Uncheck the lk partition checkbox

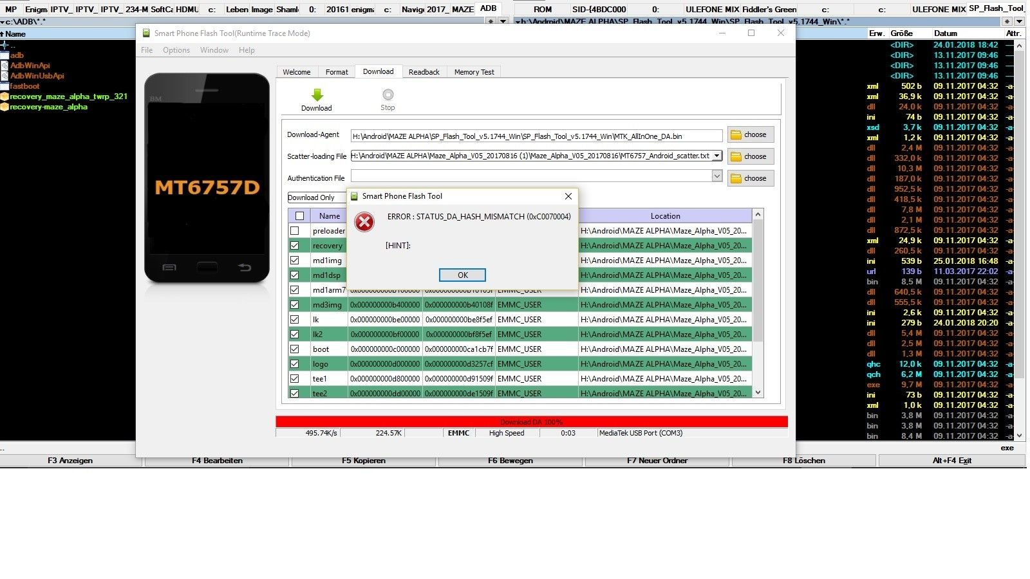[295, 320]
